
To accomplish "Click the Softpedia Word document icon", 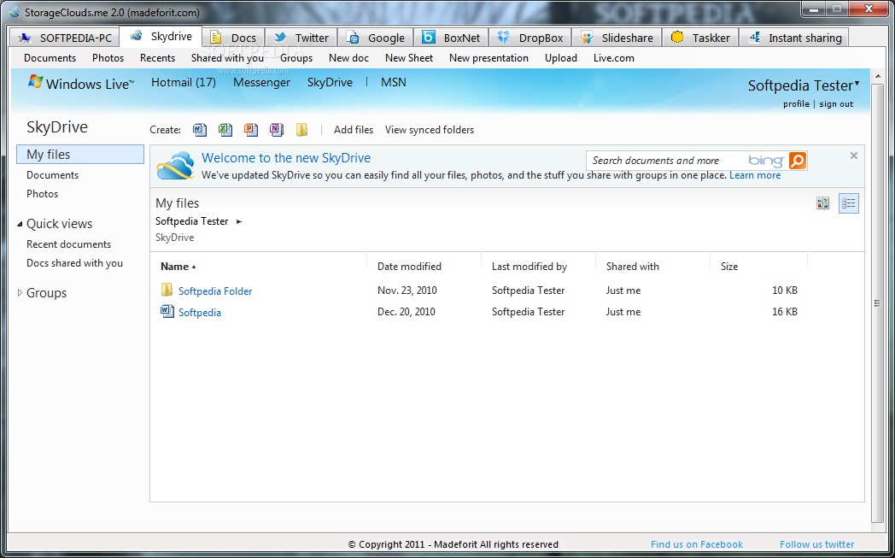I will coord(167,311).
